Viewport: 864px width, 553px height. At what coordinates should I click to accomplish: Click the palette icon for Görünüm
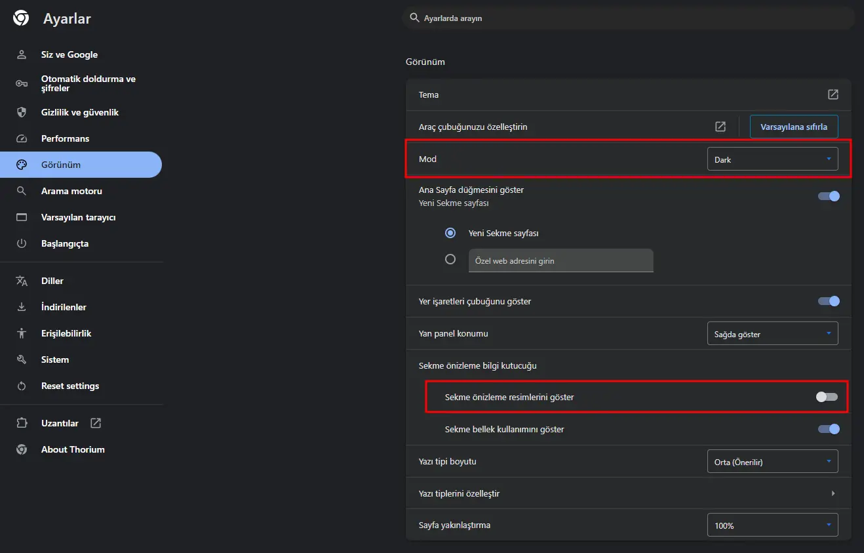click(x=22, y=165)
